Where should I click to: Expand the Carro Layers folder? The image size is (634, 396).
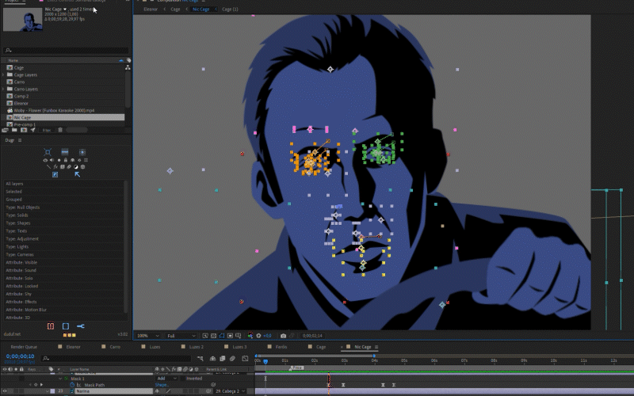(x=3, y=89)
